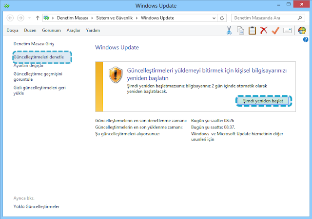Click Gizli güncelleştirmeleri geri yükle link
The height and width of the screenshot is (219, 312).
click(39, 91)
